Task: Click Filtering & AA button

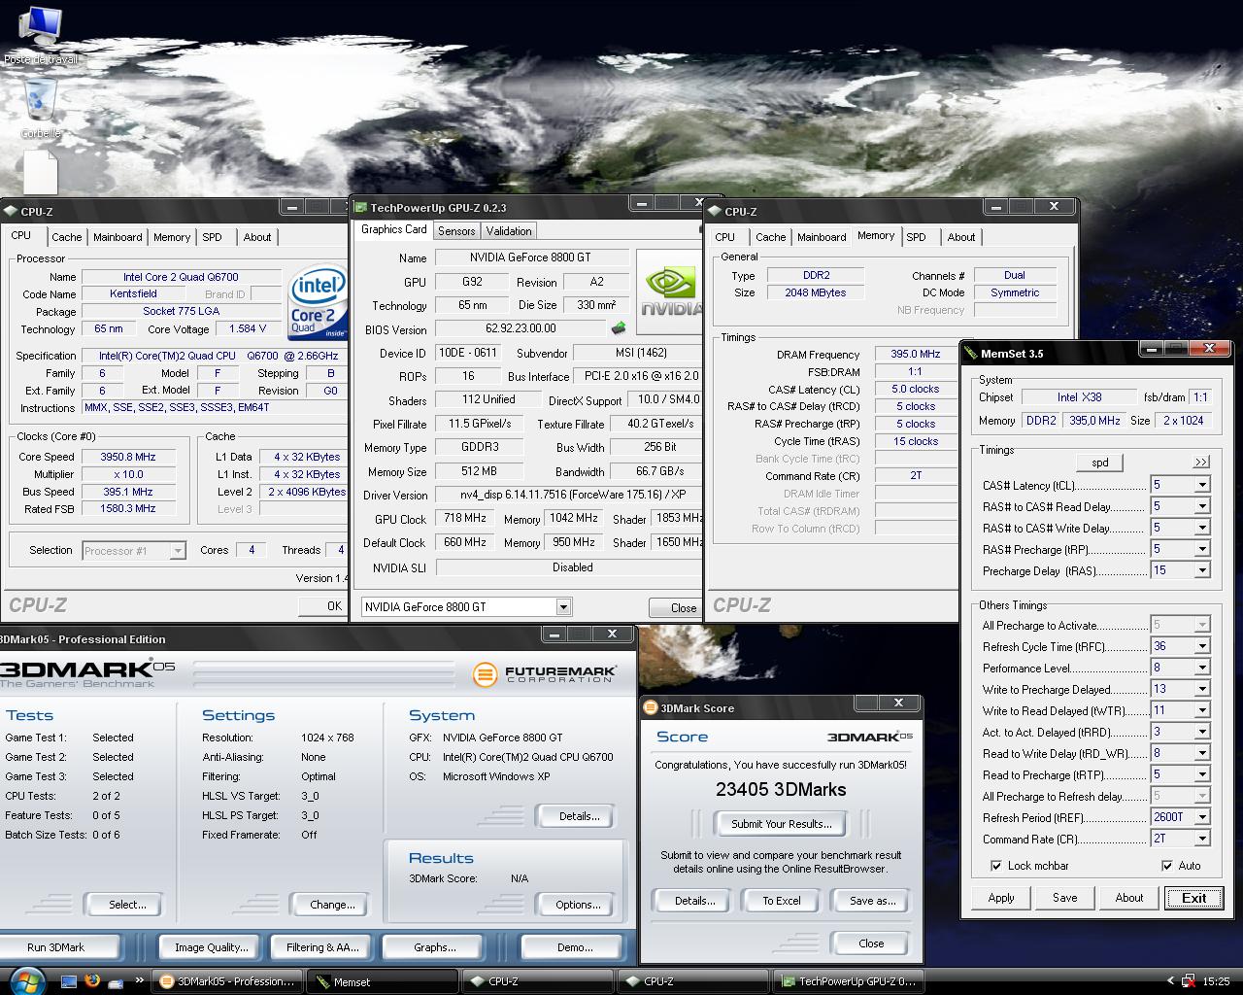Action: click(x=322, y=947)
